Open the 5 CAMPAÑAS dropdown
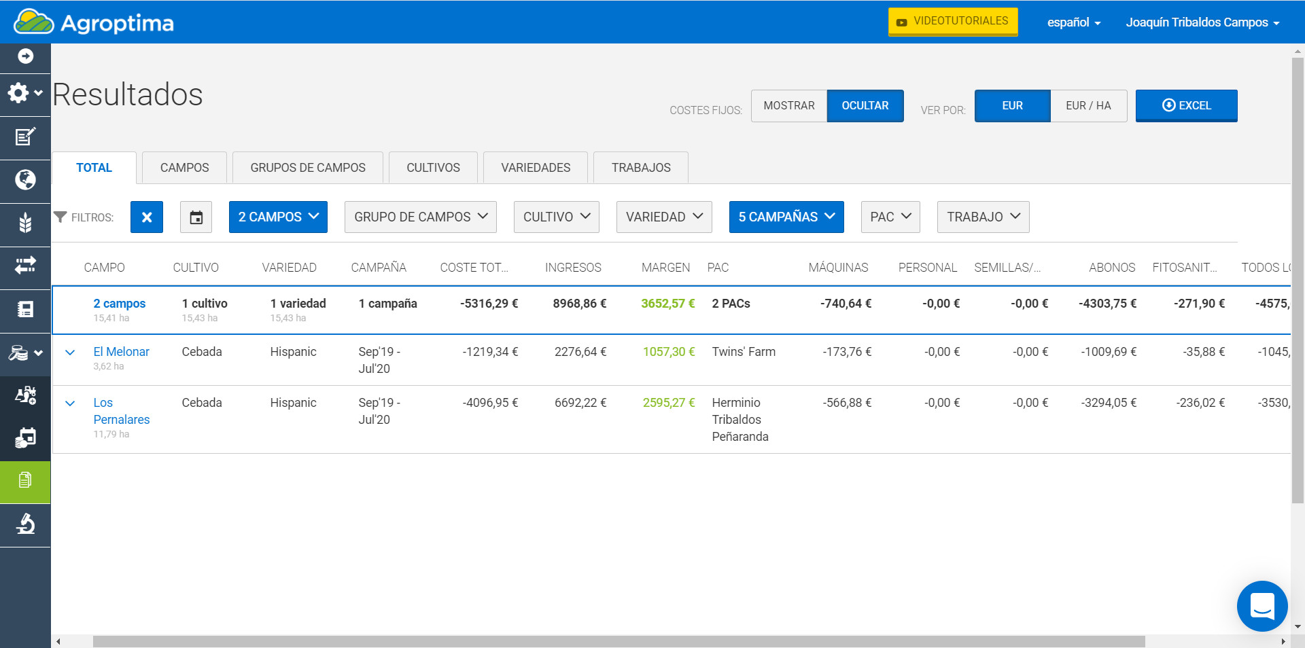 (x=786, y=217)
